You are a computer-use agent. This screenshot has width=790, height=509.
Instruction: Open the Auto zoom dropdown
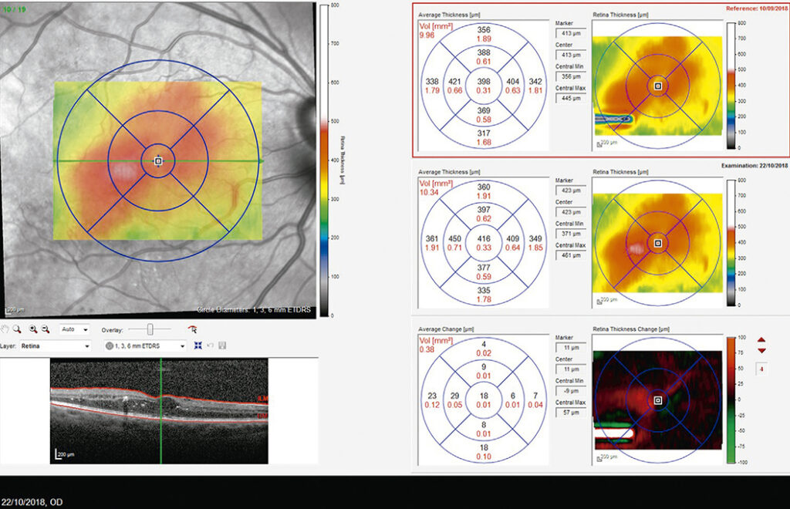click(75, 329)
